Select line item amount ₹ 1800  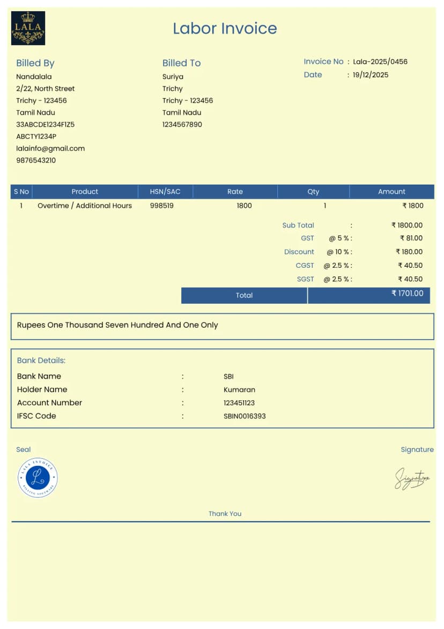(413, 206)
